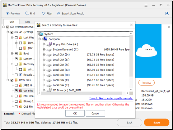Screen dimensions: 173x130
Task: Select Local Disk (E:) drive icon
Action: (x=49, y=60)
